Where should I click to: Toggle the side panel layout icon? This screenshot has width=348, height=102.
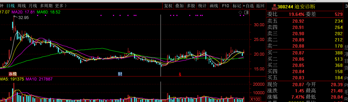tap(246, 12)
